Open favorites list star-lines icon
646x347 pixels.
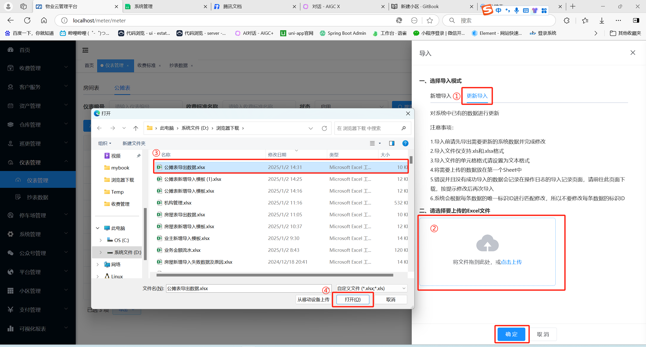585,20
